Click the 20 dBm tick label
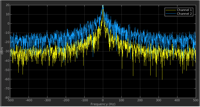 click(8, 5)
